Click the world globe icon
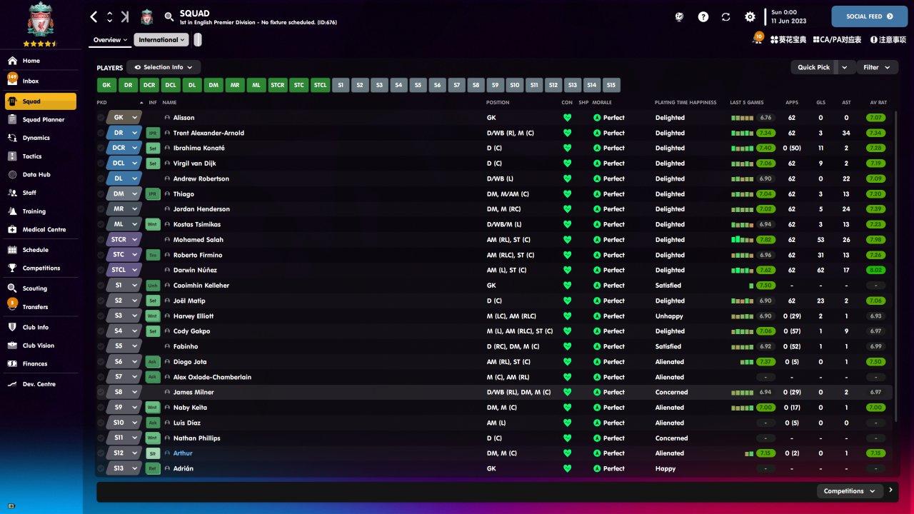Image resolution: width=914 pixels, height=514 pixels. click(x=680, y=16)
